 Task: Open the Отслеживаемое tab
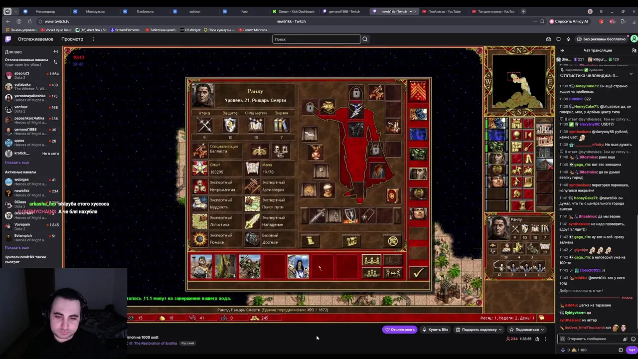35,39
